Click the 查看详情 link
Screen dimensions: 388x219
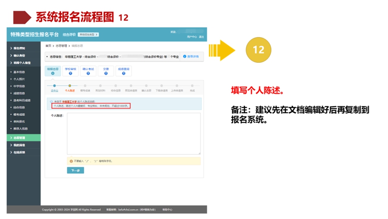click(x=191, y=57)
